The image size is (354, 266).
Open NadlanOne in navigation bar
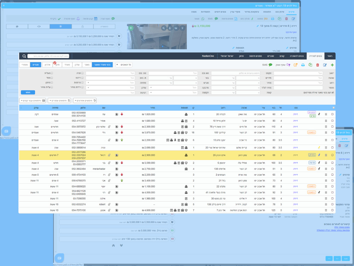(208, 56)
